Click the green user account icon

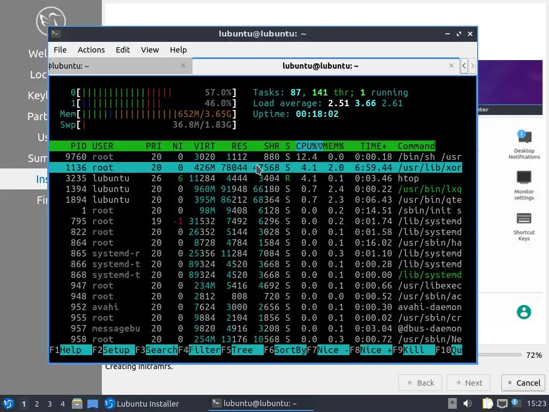(x=524, y=312)
